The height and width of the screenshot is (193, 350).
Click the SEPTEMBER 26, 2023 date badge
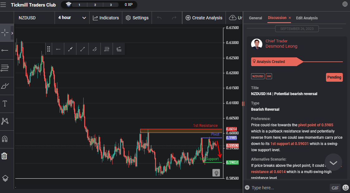(x=297, y=29)
